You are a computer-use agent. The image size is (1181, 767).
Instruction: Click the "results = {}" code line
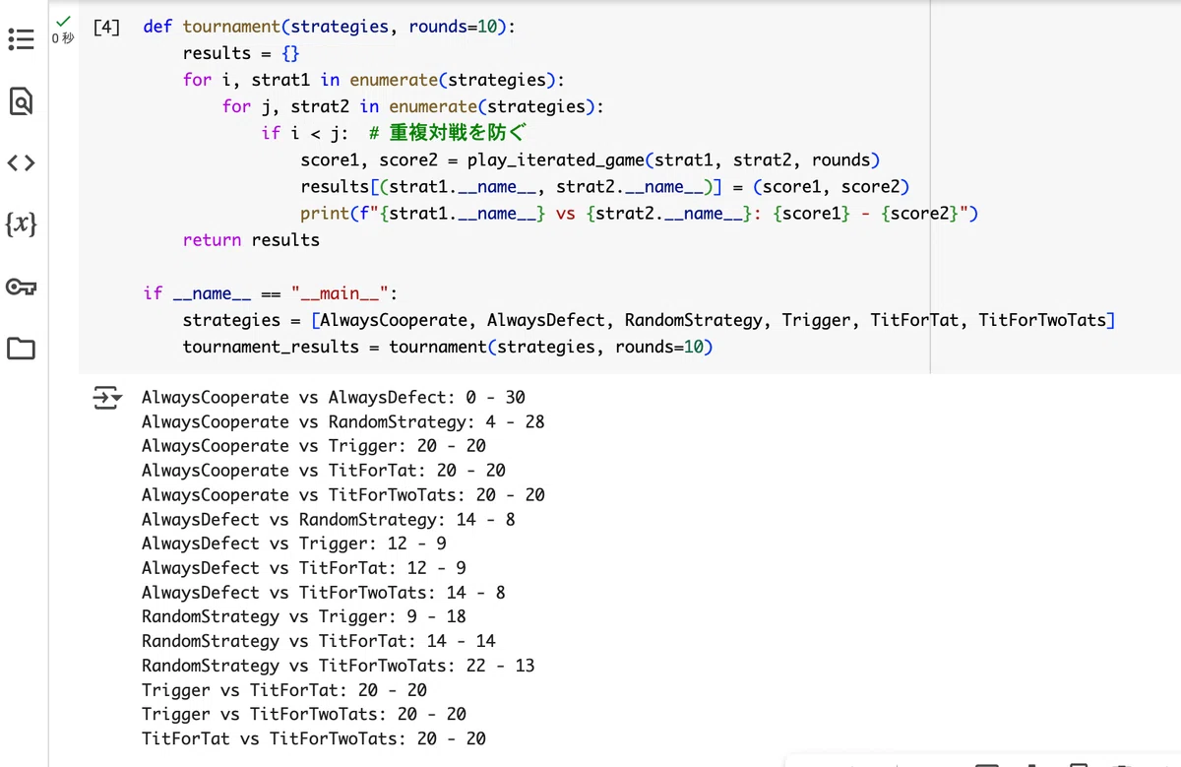[x=241, y=53]
